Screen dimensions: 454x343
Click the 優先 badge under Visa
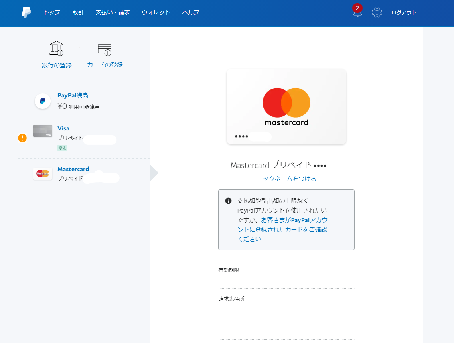click(x=62, y=148)
